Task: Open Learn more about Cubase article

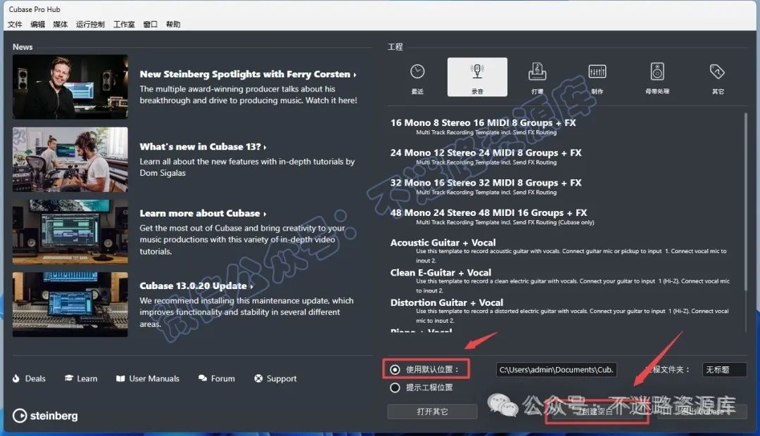Action: click(x=203, y=213)
